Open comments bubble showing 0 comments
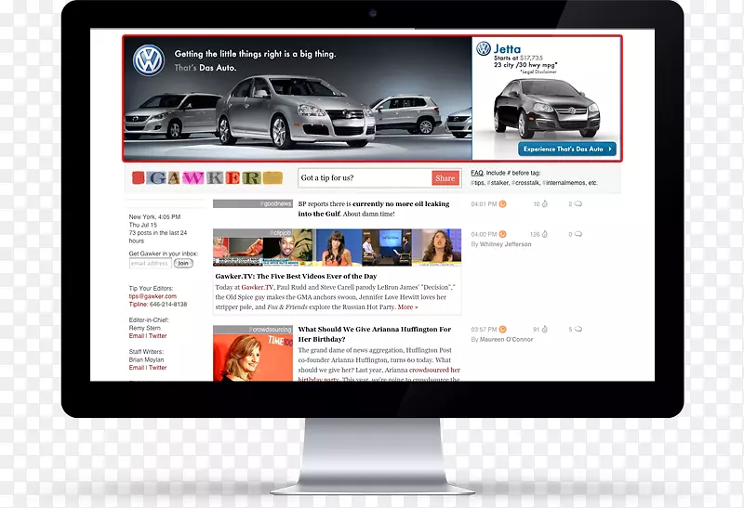Image resolution: width=744 pixels, height=508 pixels. [578, 235]
